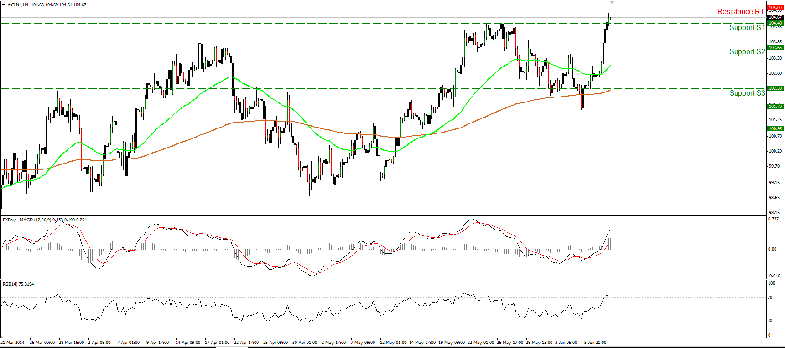
Task: Click the 30 Apr 01:00 time axis label
Action: 305,343
